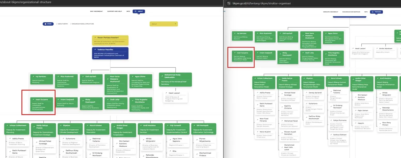Click arrow icon on left Imam Soejoedi card
The image size is (401, 158).
tap(58, 100)
